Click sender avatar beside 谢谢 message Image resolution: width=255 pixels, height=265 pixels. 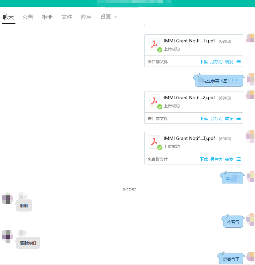tap(7, 198)
